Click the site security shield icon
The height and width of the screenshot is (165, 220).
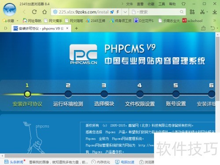[x=55, y=12]
